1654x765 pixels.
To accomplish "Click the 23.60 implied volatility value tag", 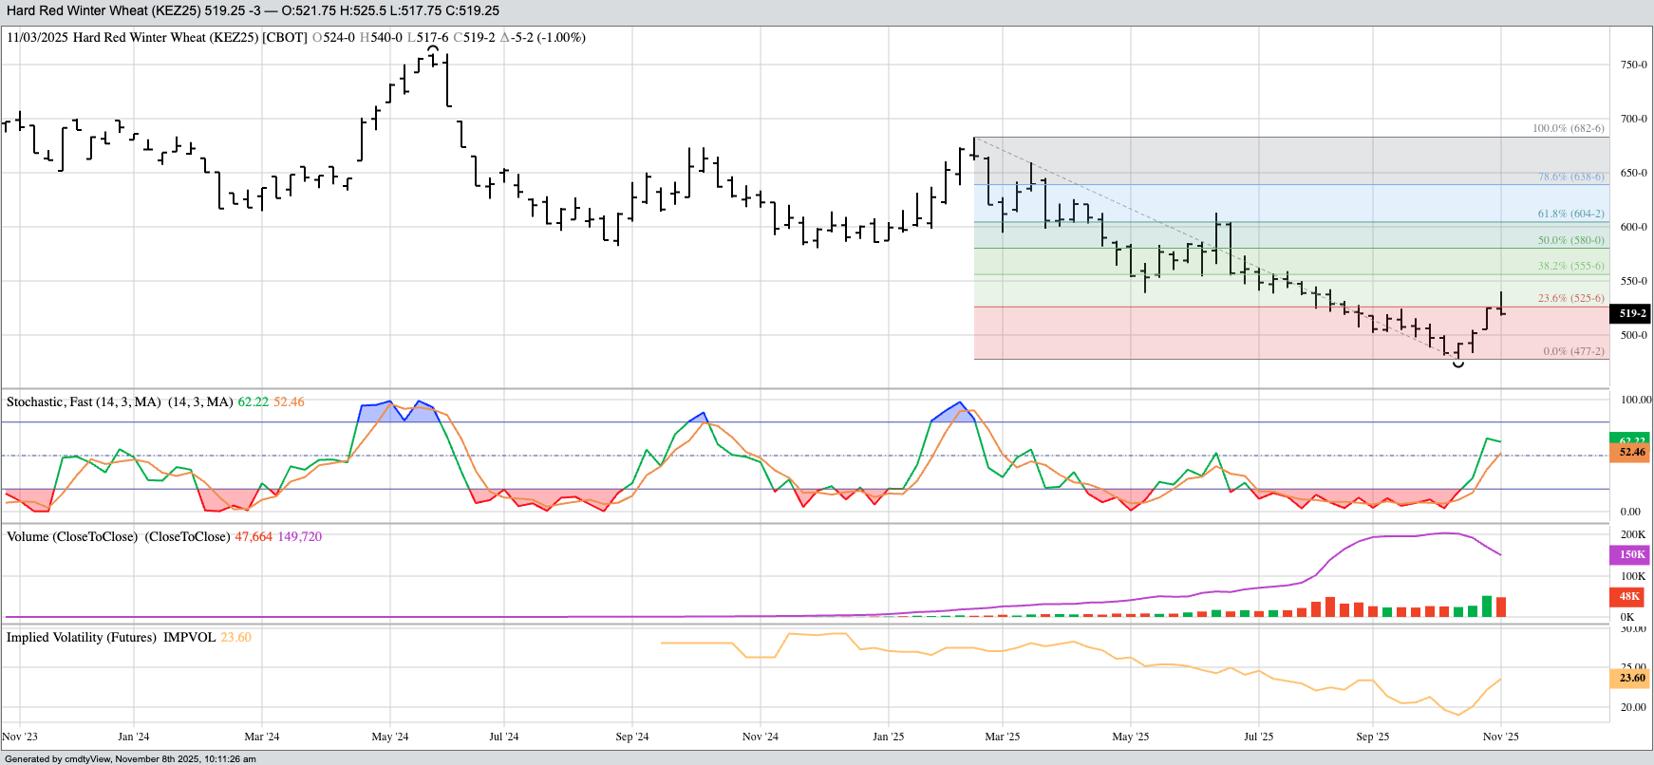I will 1631,678.
